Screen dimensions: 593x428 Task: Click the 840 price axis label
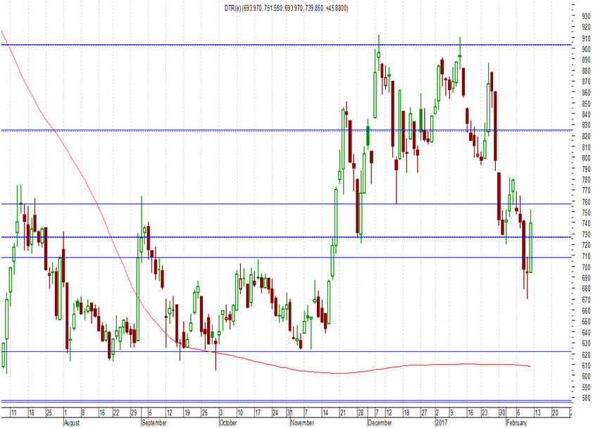(586, 114)
